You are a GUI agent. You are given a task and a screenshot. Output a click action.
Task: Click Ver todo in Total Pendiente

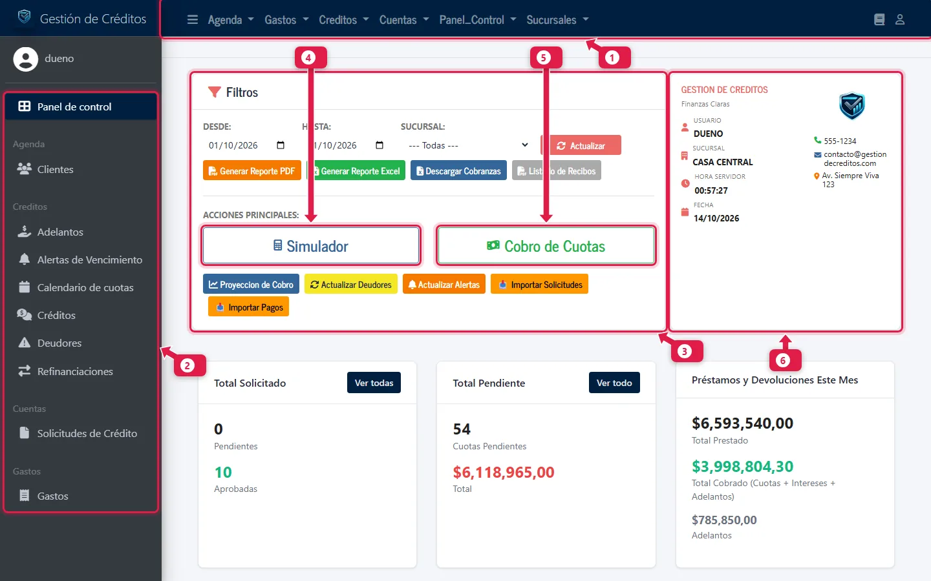pos(614,382)
